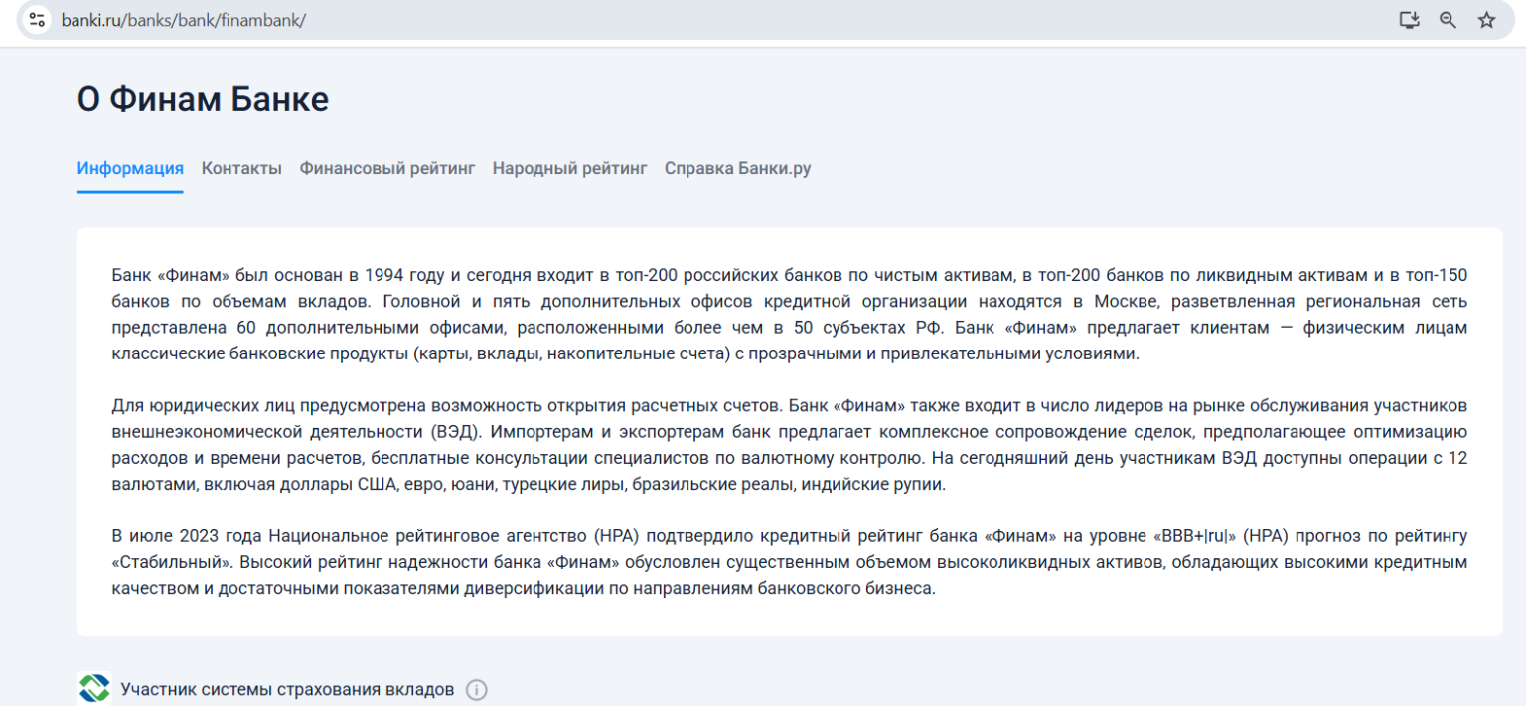Switch to the Контакты tab
This screenshot has height=706, width=1526.
(241, 168)
